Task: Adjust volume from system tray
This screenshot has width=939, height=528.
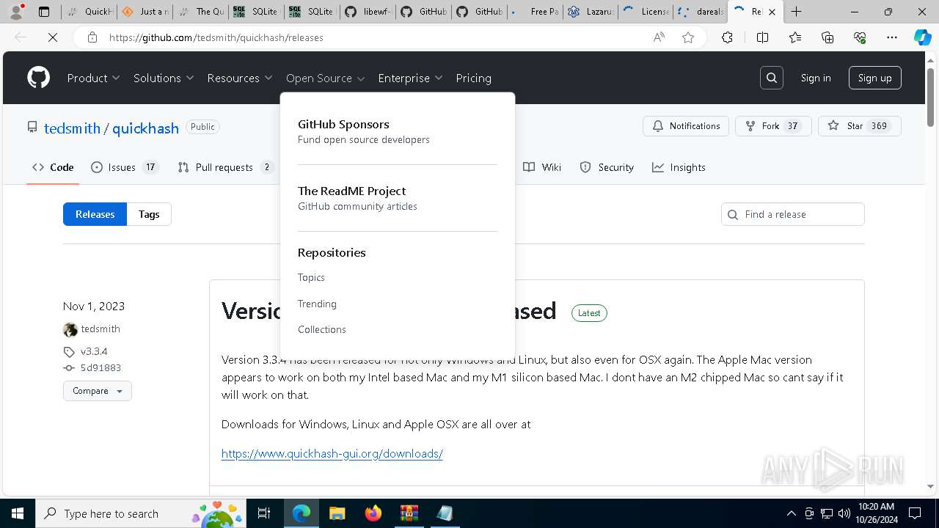Action: click(x=844, y=513)
